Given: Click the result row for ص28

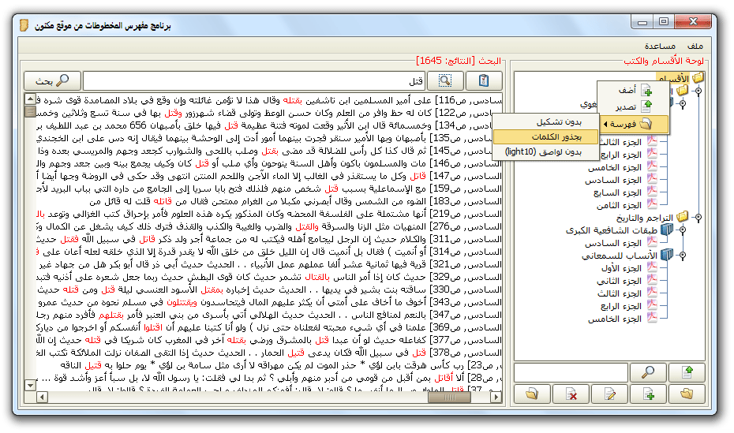Looking at the screenshot, I should point(269,378).
